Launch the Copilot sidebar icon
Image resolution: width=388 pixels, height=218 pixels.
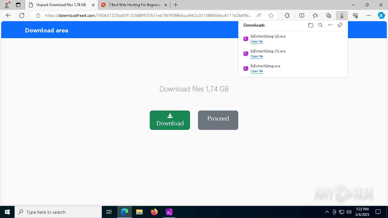(381, 15)
